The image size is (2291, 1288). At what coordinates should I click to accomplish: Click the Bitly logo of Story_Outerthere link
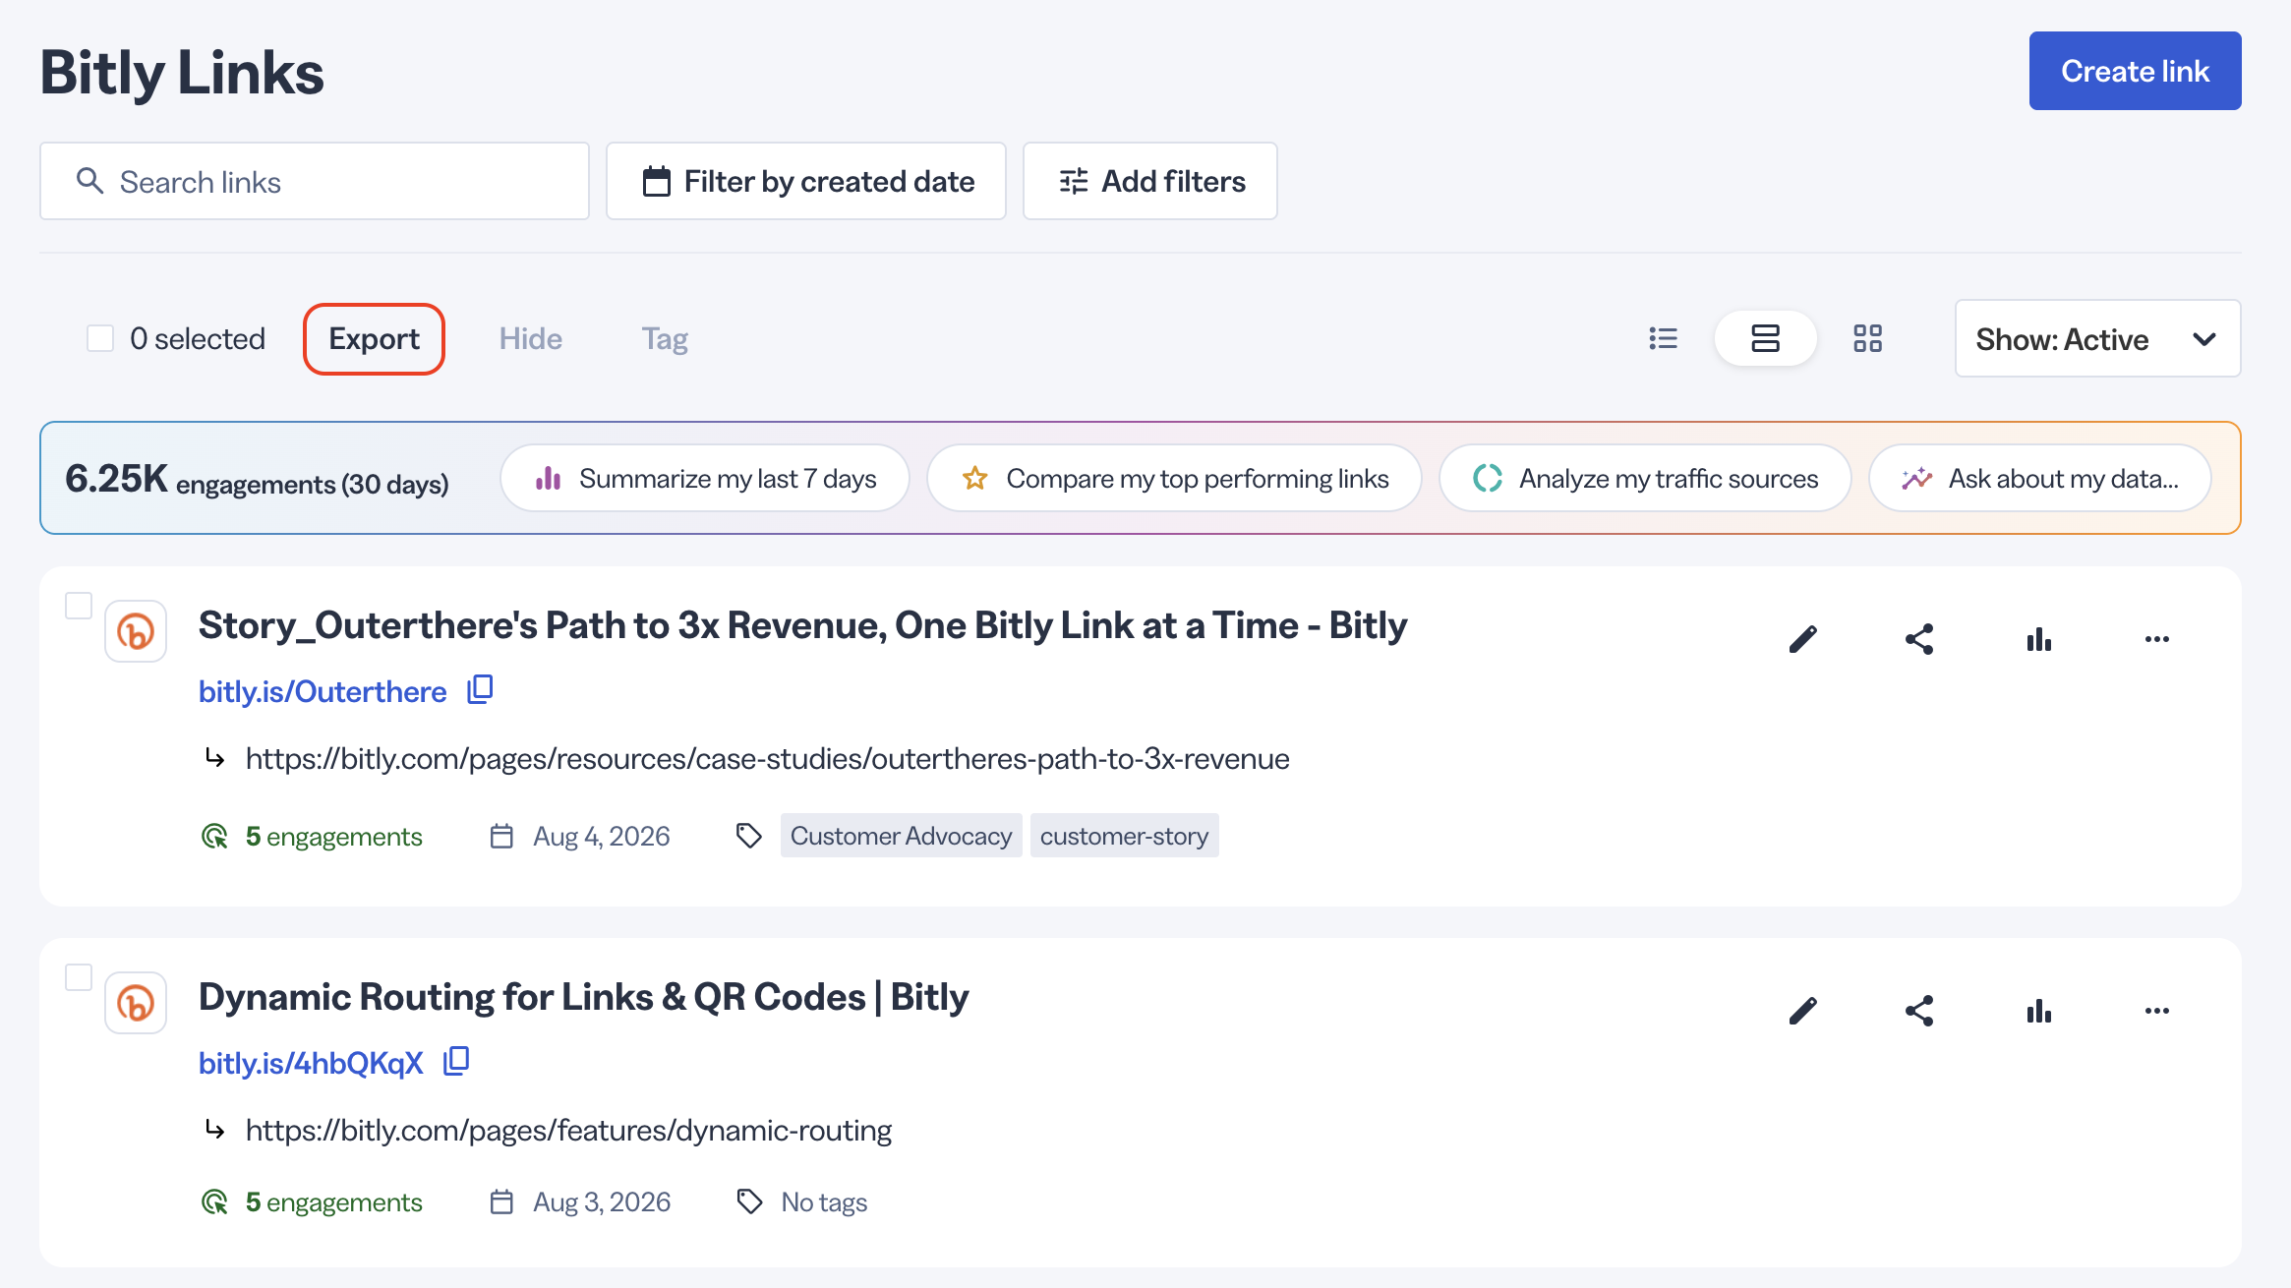pyautogui.click(x=136, y=631)
